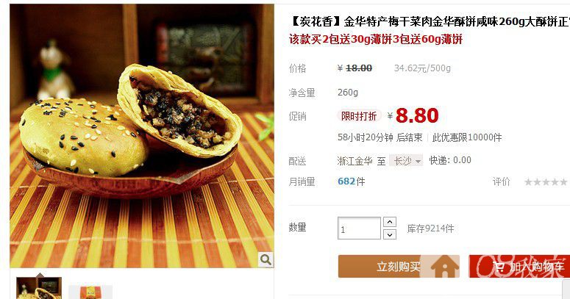
Task: Click the 加入购物车 add to cart button
Action: click(x=519, y=266)
